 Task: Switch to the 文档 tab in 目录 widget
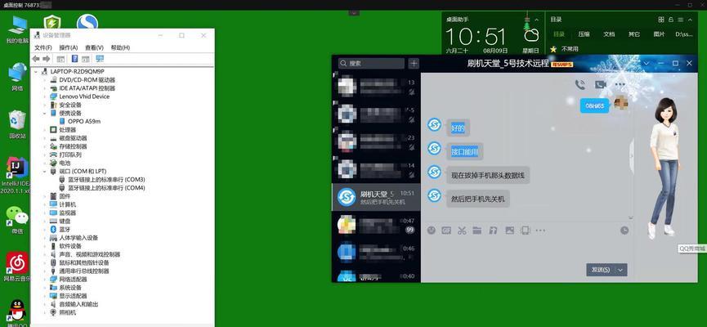click(609, 34)
